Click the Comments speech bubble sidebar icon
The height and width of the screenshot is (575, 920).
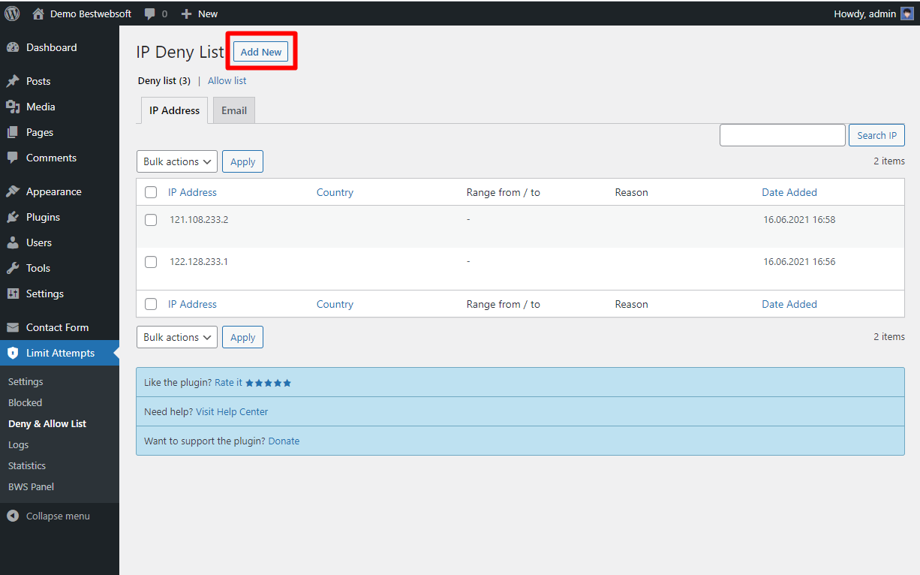coord(13,158)
